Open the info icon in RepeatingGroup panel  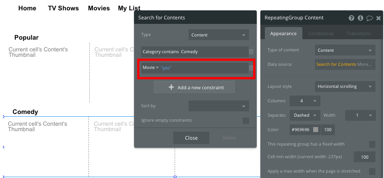[360, 18]
